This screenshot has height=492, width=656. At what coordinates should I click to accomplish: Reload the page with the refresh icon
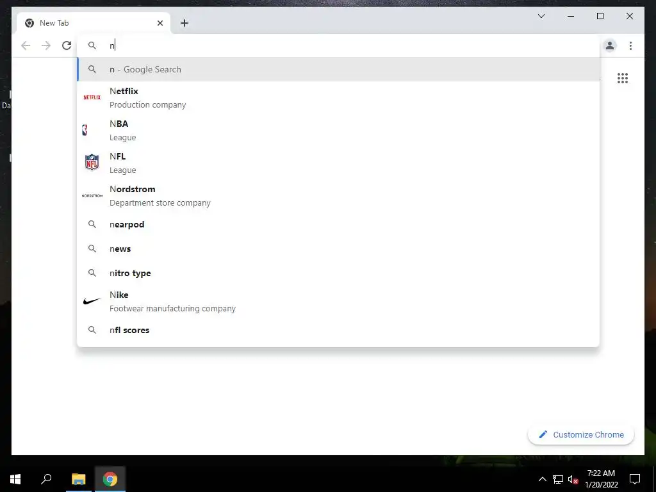pos(67,45)
